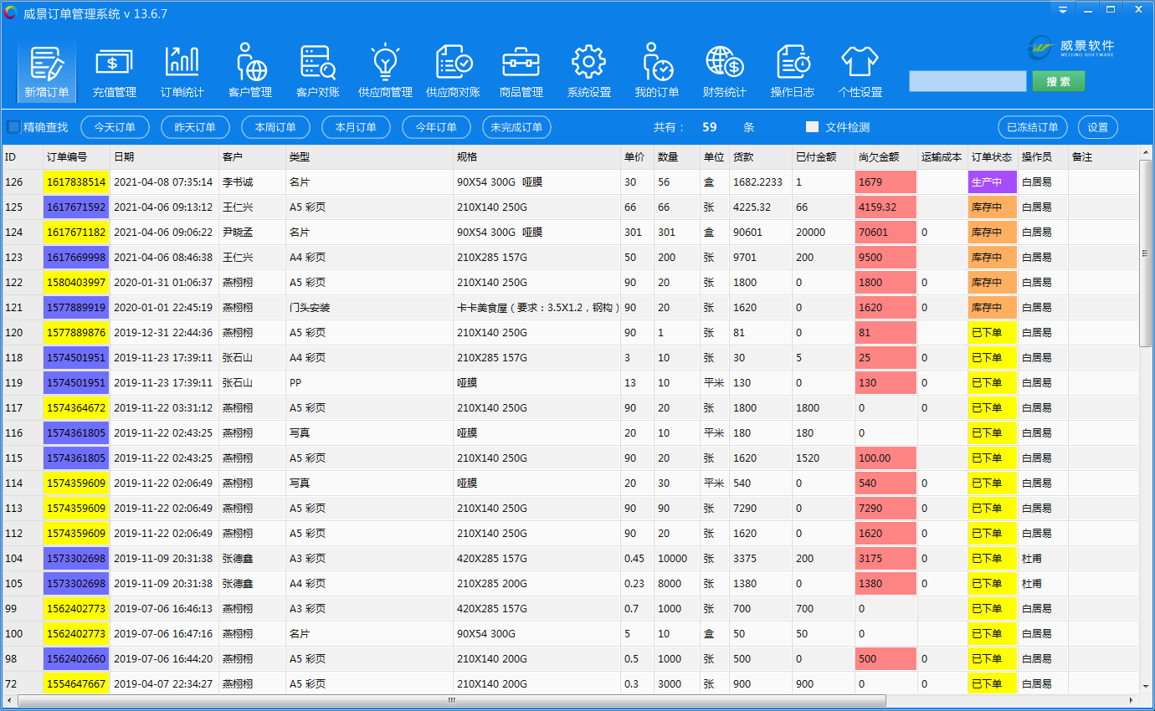Enable the 精确查找 checkbox

pos(14,127)
